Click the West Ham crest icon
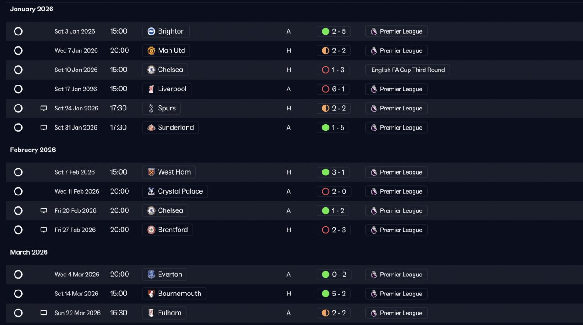 coord(151,172)
